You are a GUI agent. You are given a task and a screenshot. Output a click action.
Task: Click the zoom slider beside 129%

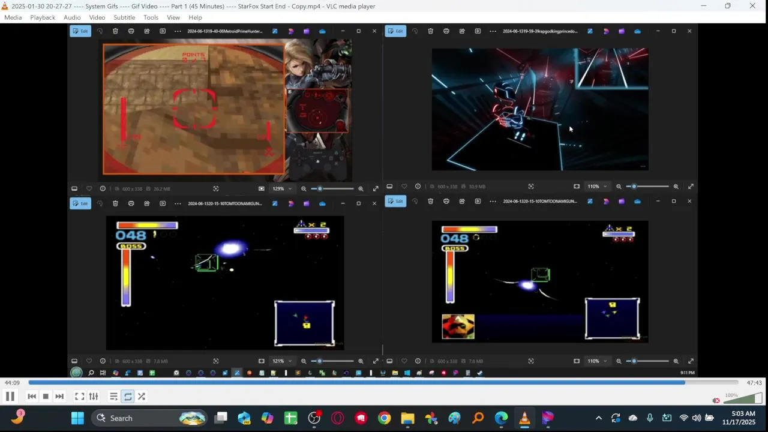click(x=333, y=188)
